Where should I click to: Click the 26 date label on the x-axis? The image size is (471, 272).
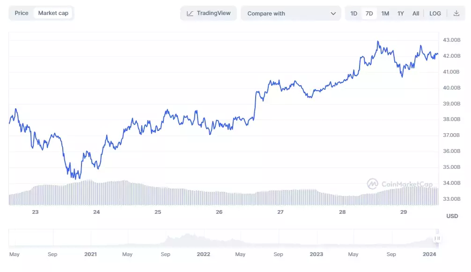tap(219, 212)
